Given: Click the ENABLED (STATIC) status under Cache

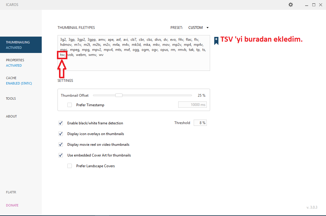Looking at the screenshot, I should pos(19,83).
